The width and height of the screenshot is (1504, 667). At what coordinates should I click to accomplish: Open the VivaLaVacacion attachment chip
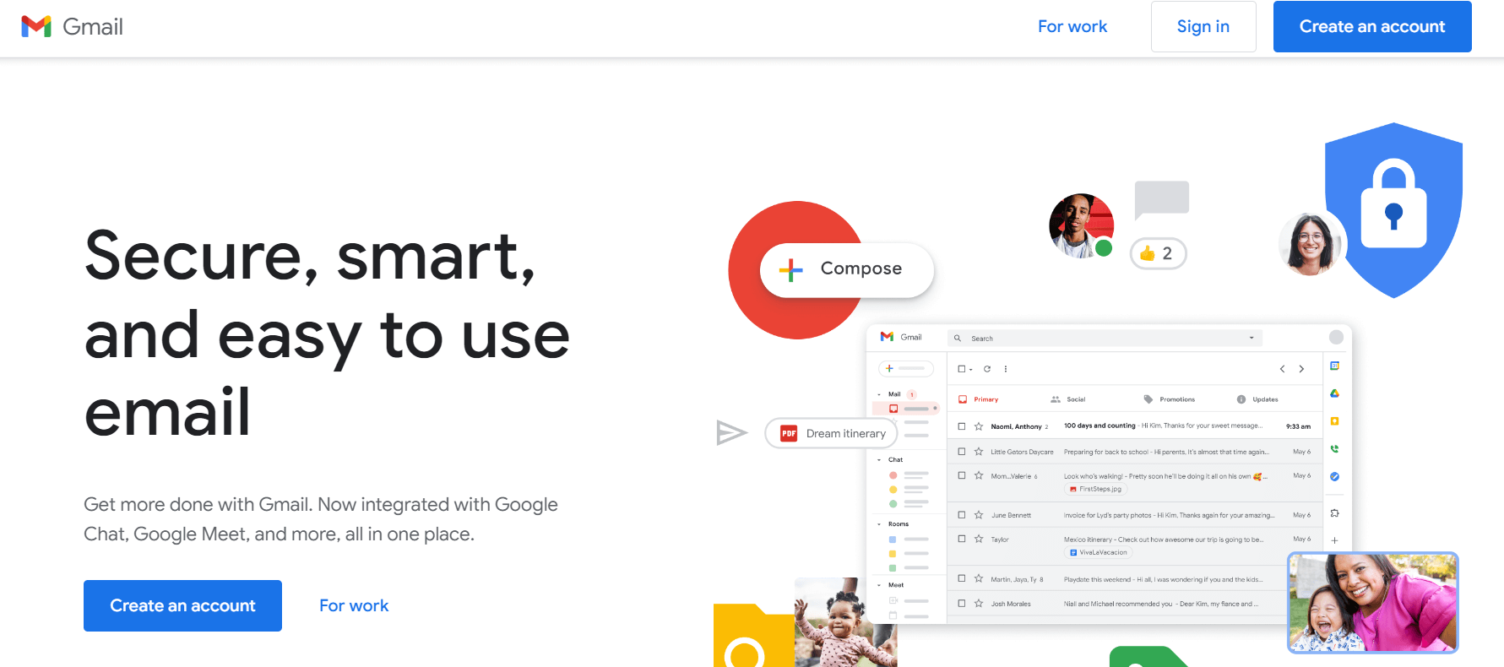point(1099,552)
